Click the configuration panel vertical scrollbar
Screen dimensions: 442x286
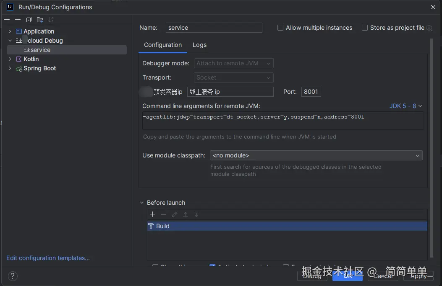[x=431, y=148]
